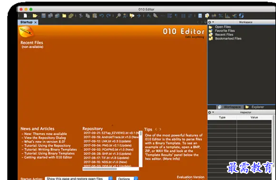Create a new file from the toolbar
The image size is (276, 180).
[x=25, y=16]
